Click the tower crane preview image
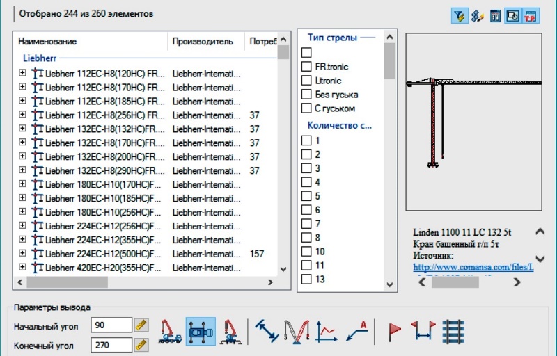This screenshot has width=557, height=356. [x=474, y=122]
